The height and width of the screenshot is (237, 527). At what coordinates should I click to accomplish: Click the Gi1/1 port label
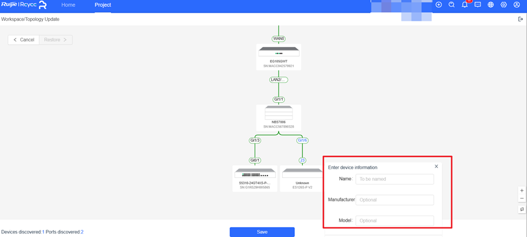(x=278, y=100)
